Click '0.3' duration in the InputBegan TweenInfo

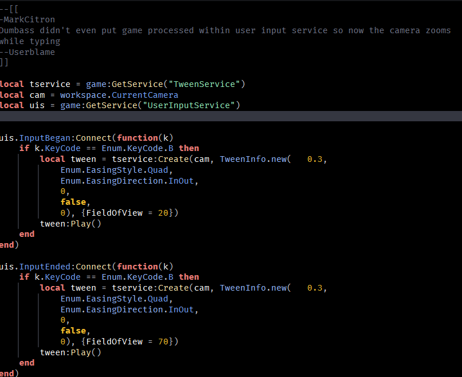coord(315,160)
